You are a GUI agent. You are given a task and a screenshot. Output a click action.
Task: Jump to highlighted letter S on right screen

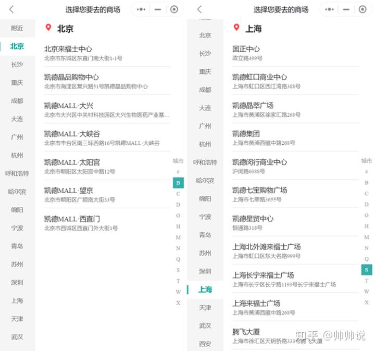point(366,270)
